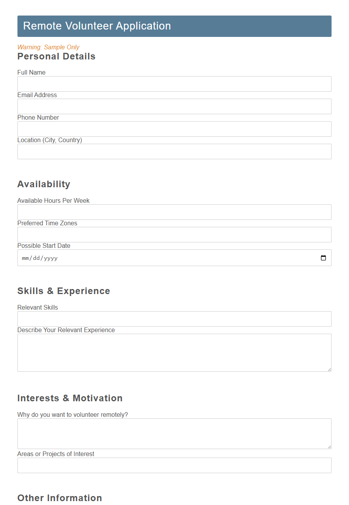
Task: Click the Email Address input box
Action: coord(174,106)
